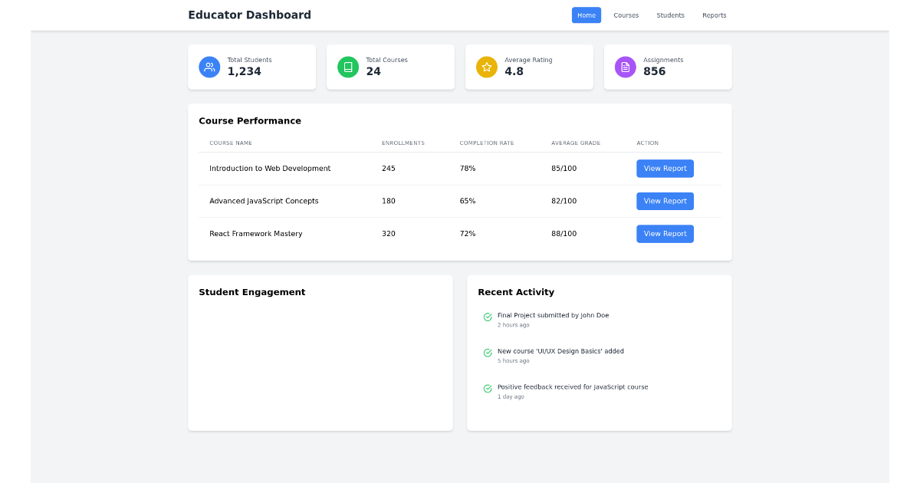Click the checkmark beside UI/UX Design Basics activity
This screenshot has width=920, height=483.
(x=487, y=353)
